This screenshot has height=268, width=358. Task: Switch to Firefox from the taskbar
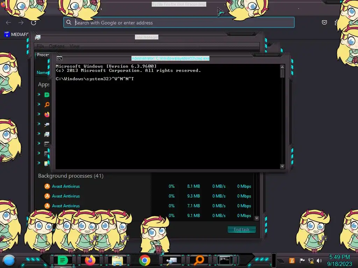pyautogui.click(x=90, y=260)
